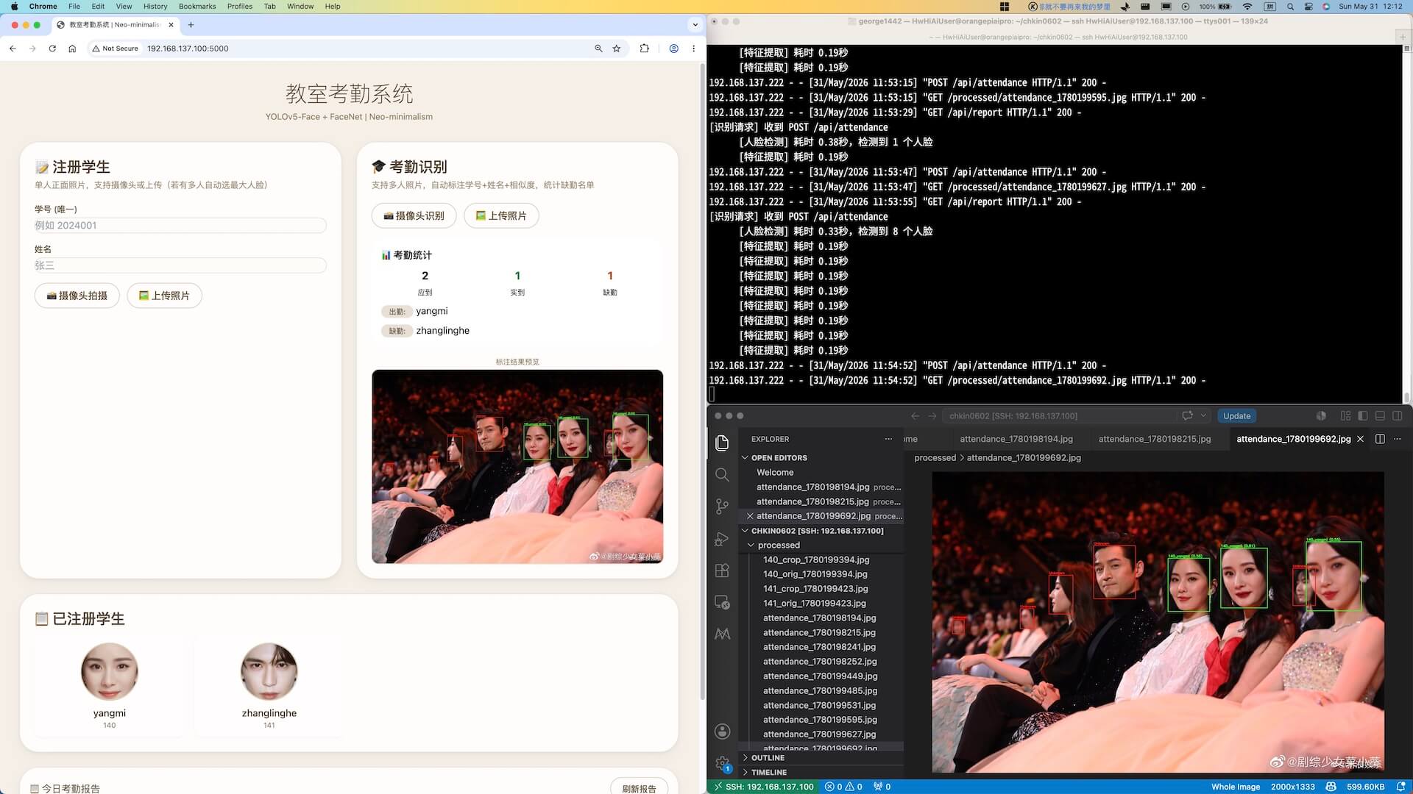Open Chrome tab search dropdown

695,25
